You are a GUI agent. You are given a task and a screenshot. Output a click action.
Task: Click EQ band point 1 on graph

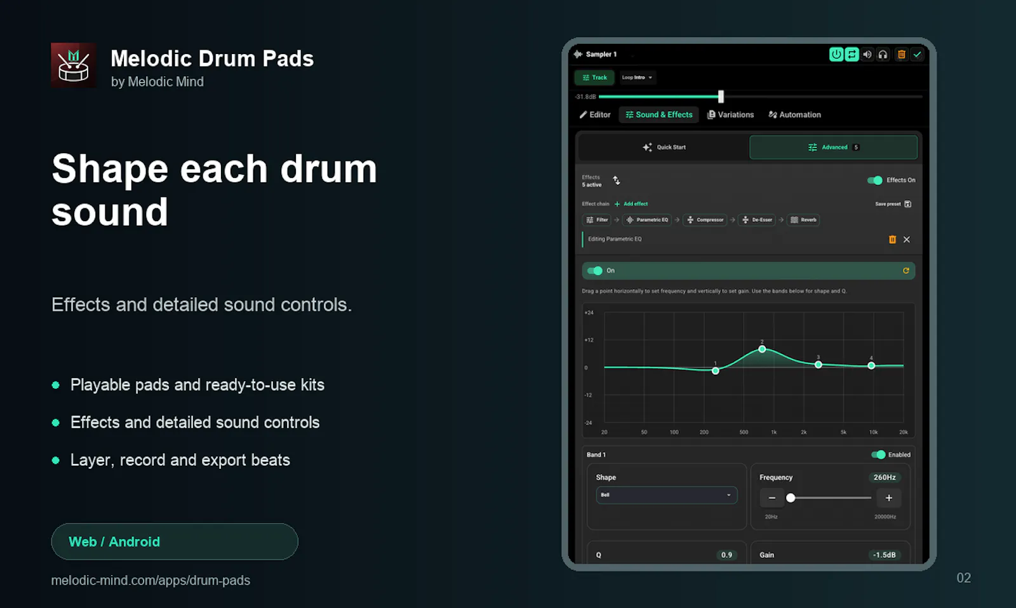[x=716, y=371]
